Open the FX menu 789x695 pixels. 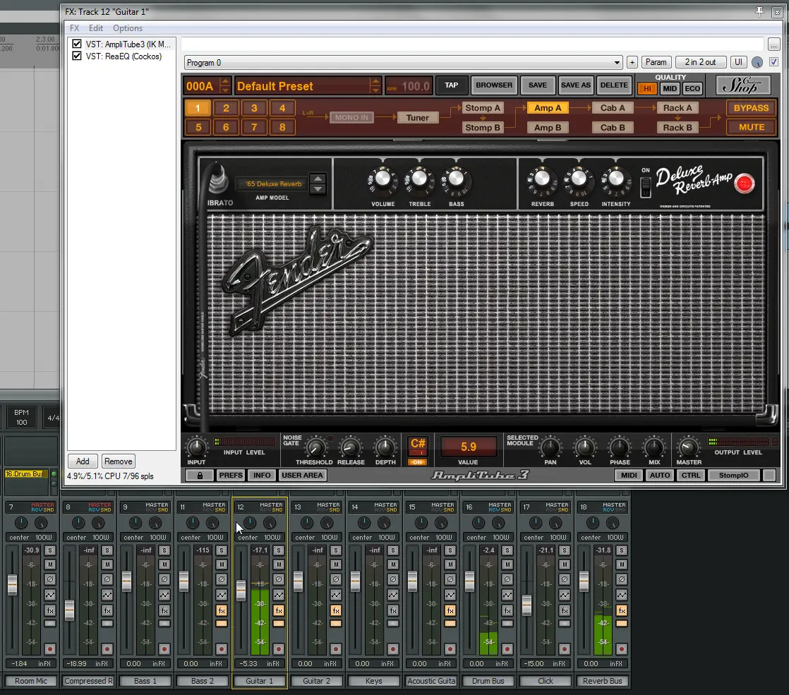[x=75, y=28]
